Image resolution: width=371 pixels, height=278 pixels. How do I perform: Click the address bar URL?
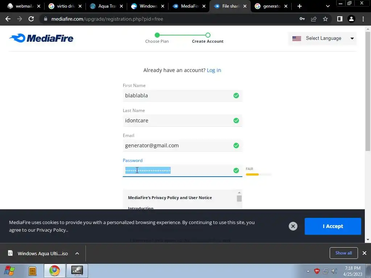click(107, 19)
